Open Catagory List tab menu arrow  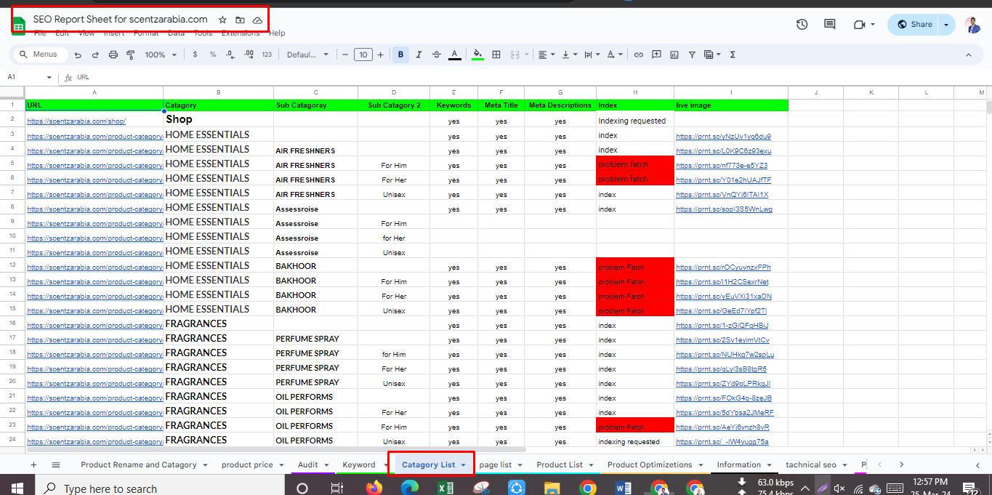463,465
